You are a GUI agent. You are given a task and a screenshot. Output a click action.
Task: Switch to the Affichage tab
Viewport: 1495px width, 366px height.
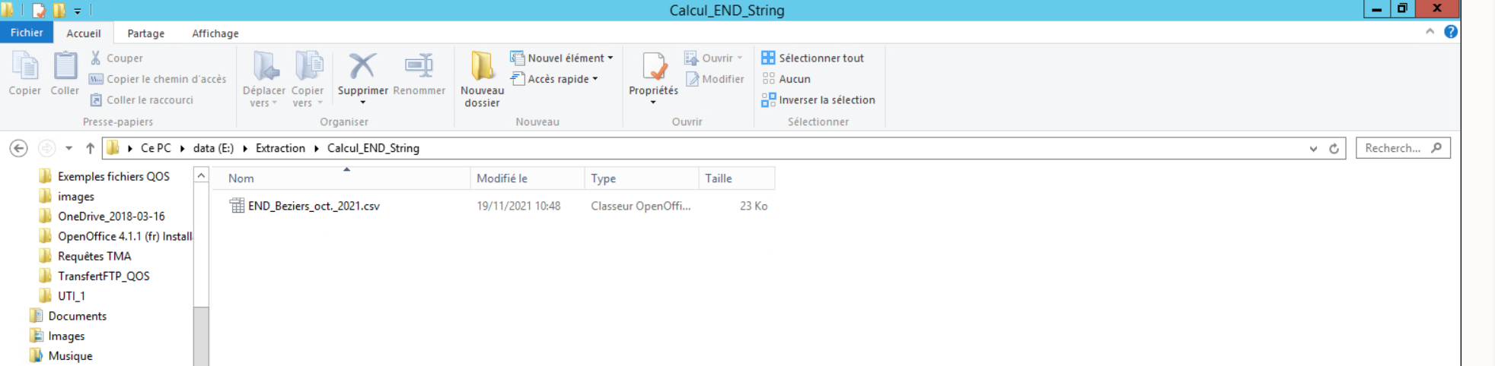(215, 33)
